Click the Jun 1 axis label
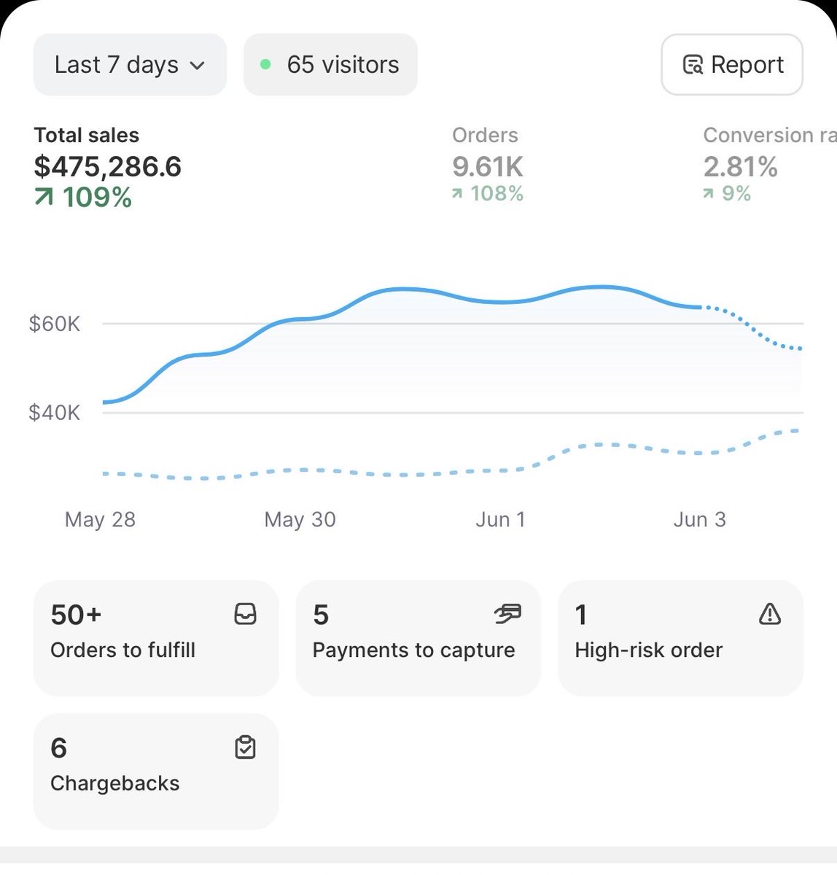This screenshot has width=837, height=875. [500, 520]
